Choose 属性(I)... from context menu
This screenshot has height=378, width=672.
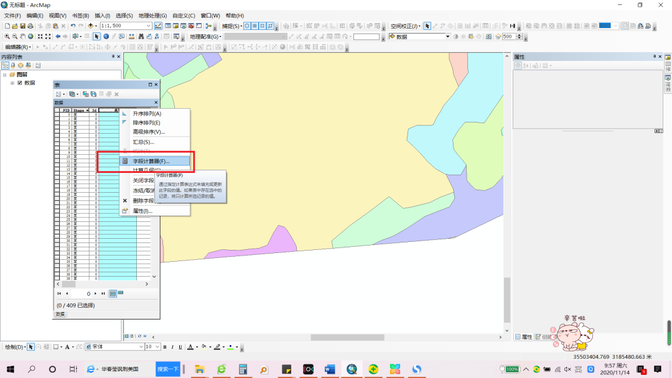(x=155, y=211)
